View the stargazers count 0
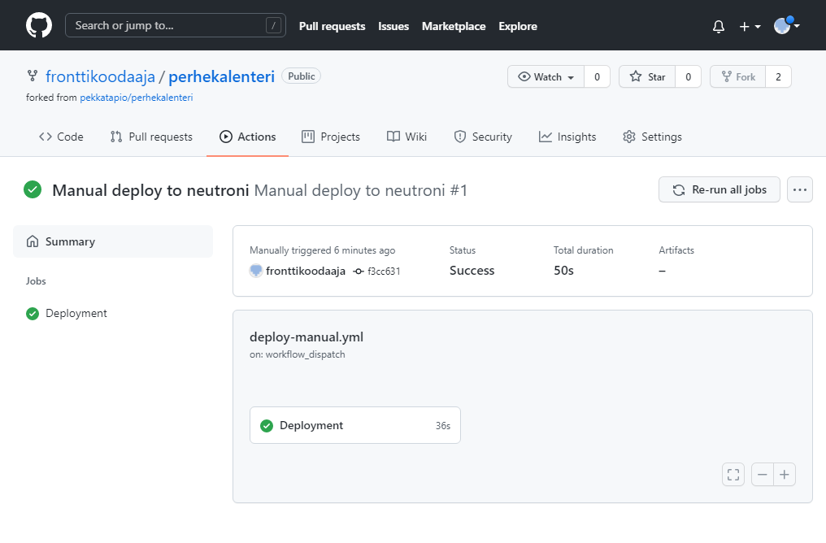 [x=688, y=77]
